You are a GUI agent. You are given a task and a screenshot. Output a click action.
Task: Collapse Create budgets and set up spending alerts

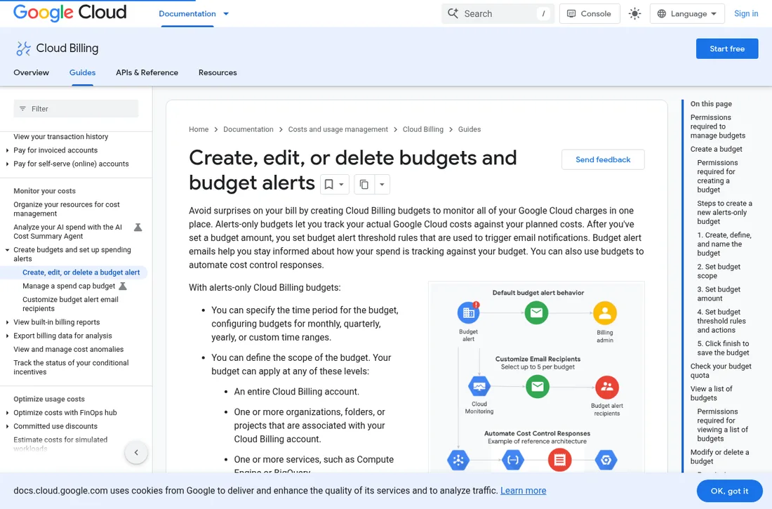(x=7, y=250)
